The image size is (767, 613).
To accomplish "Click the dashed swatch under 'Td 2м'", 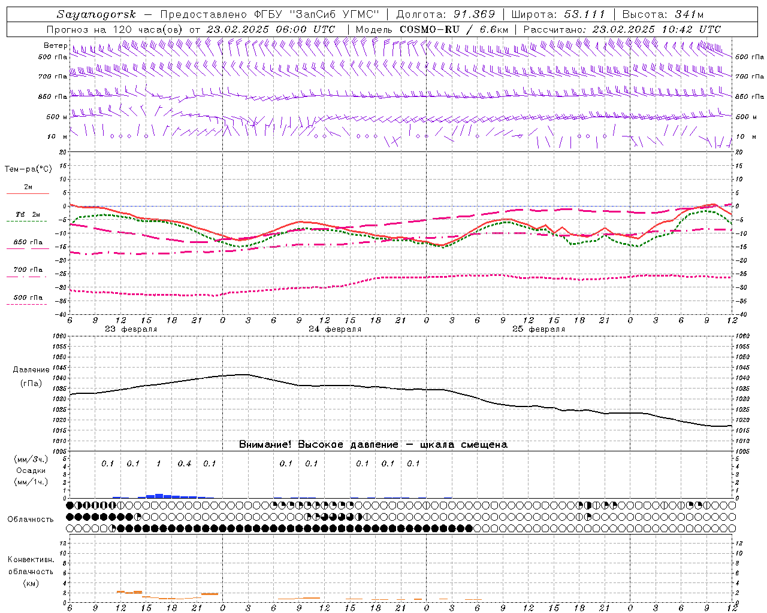I will [x=28, y=221].
